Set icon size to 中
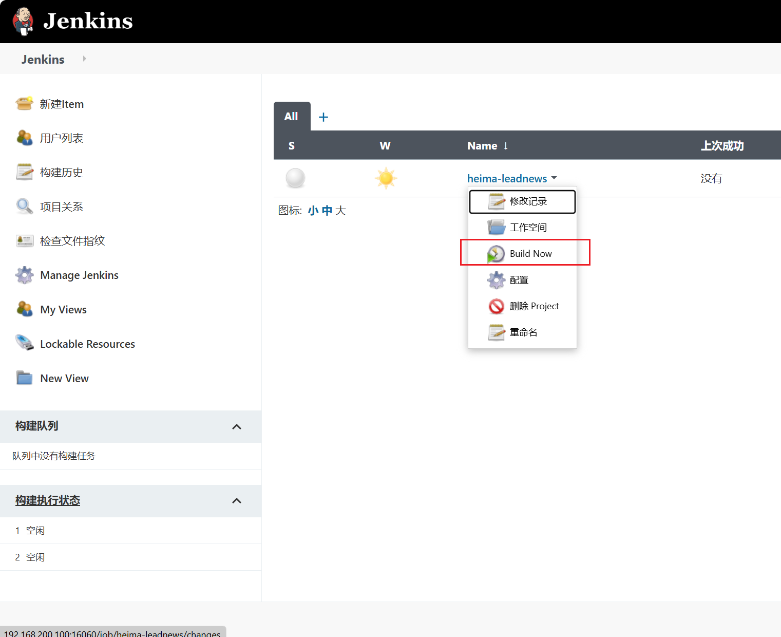Viewport: 781px width, 637px height. 327,211
